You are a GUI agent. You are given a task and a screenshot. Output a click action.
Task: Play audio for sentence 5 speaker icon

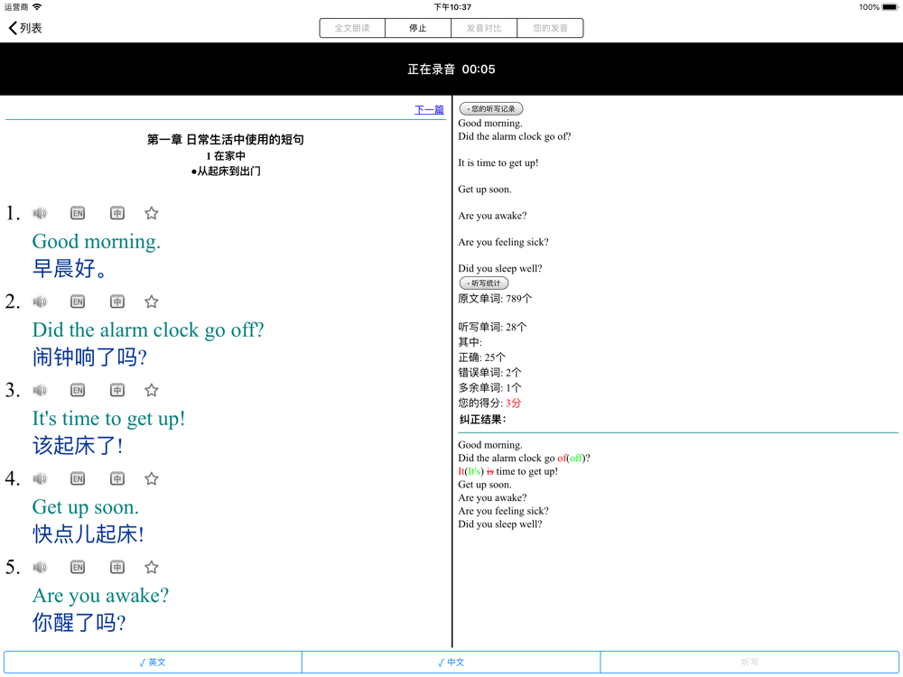click(x=40, y=567)
